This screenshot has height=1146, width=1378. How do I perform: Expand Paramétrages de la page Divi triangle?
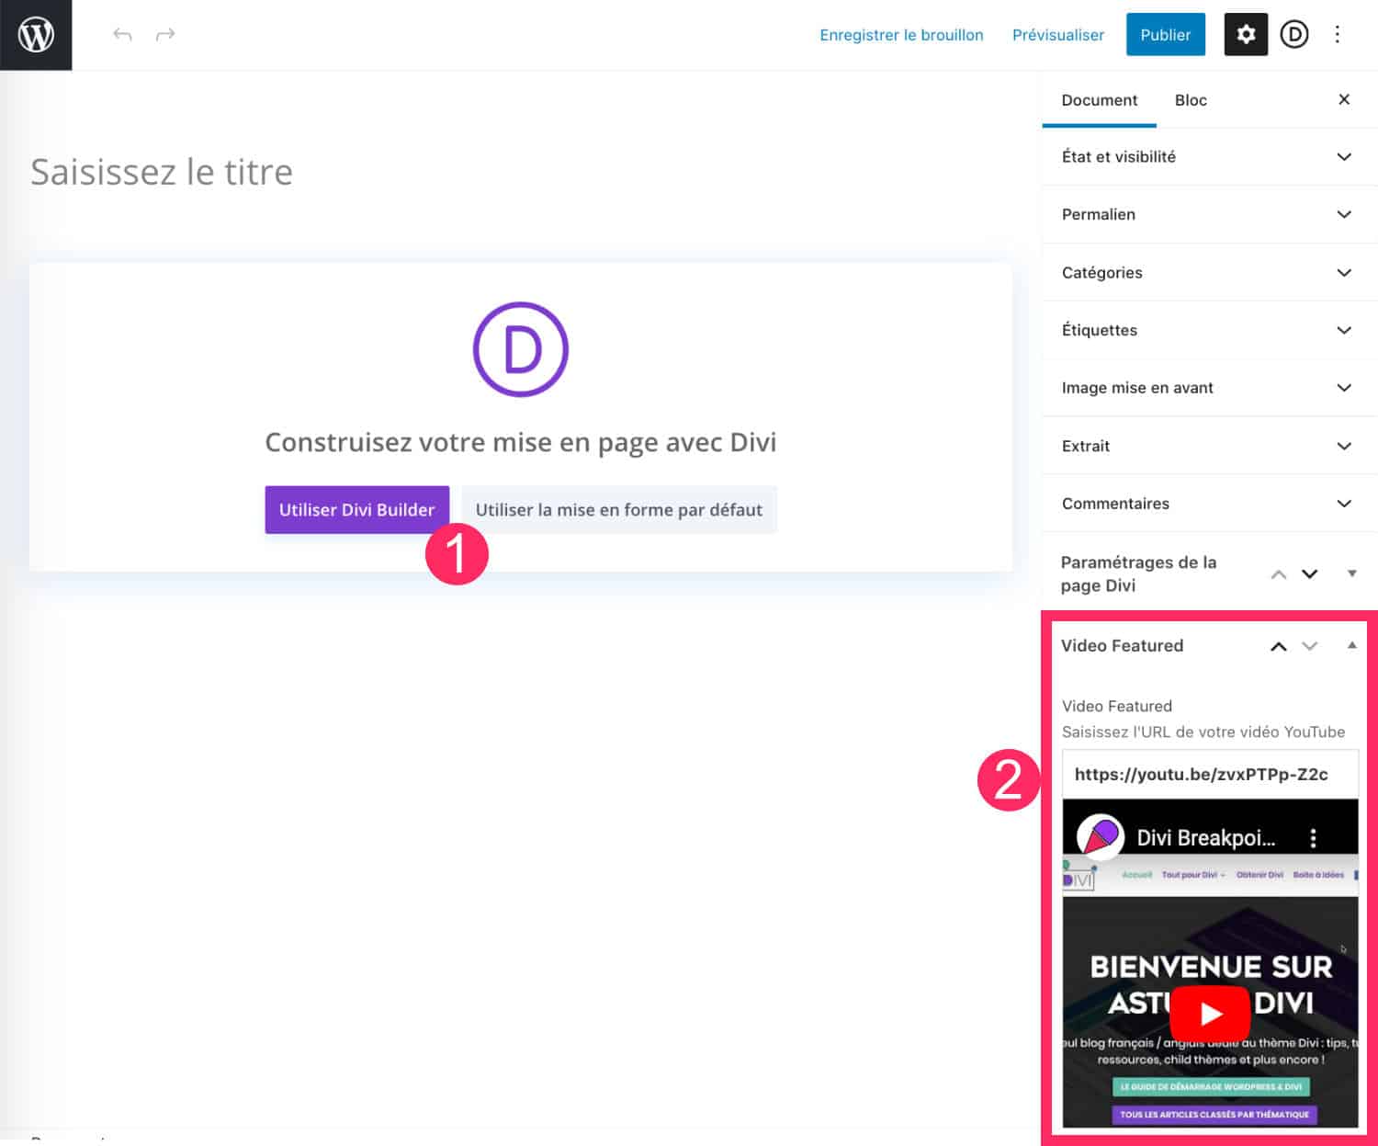click(x=1352, y=573)
